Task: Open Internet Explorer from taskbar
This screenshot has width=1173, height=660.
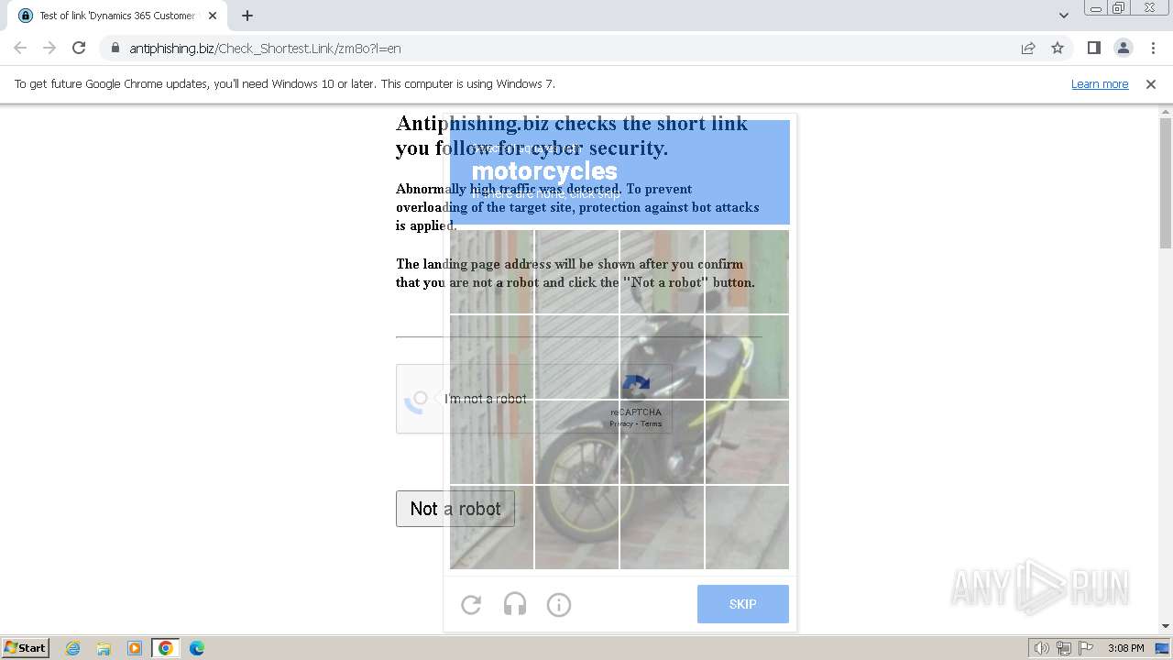Action: (72, 648)
